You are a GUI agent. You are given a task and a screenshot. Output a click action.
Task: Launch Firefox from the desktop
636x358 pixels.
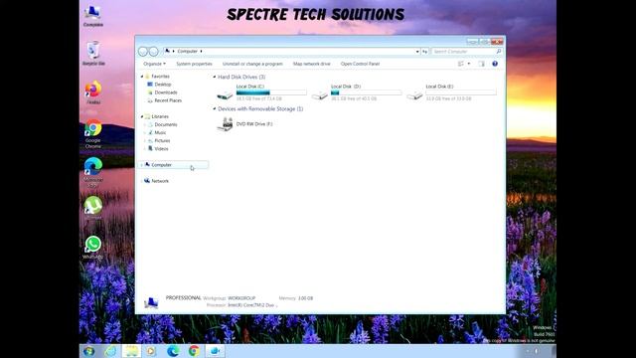[x=93, y=92]
